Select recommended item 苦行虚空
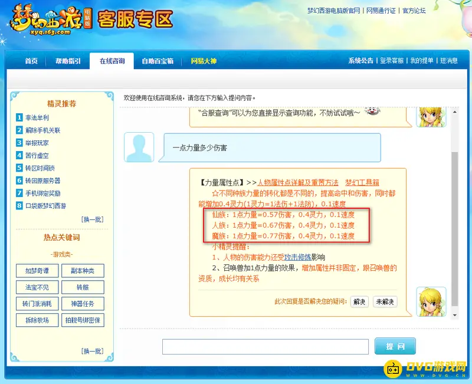Screen dimensions: 472x384 [x=37, y=156]
